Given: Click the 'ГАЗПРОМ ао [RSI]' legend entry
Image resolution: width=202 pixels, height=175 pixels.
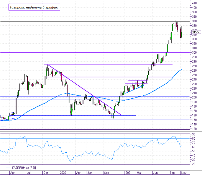Looking at the screenshot, I should (x=24, y=168).
